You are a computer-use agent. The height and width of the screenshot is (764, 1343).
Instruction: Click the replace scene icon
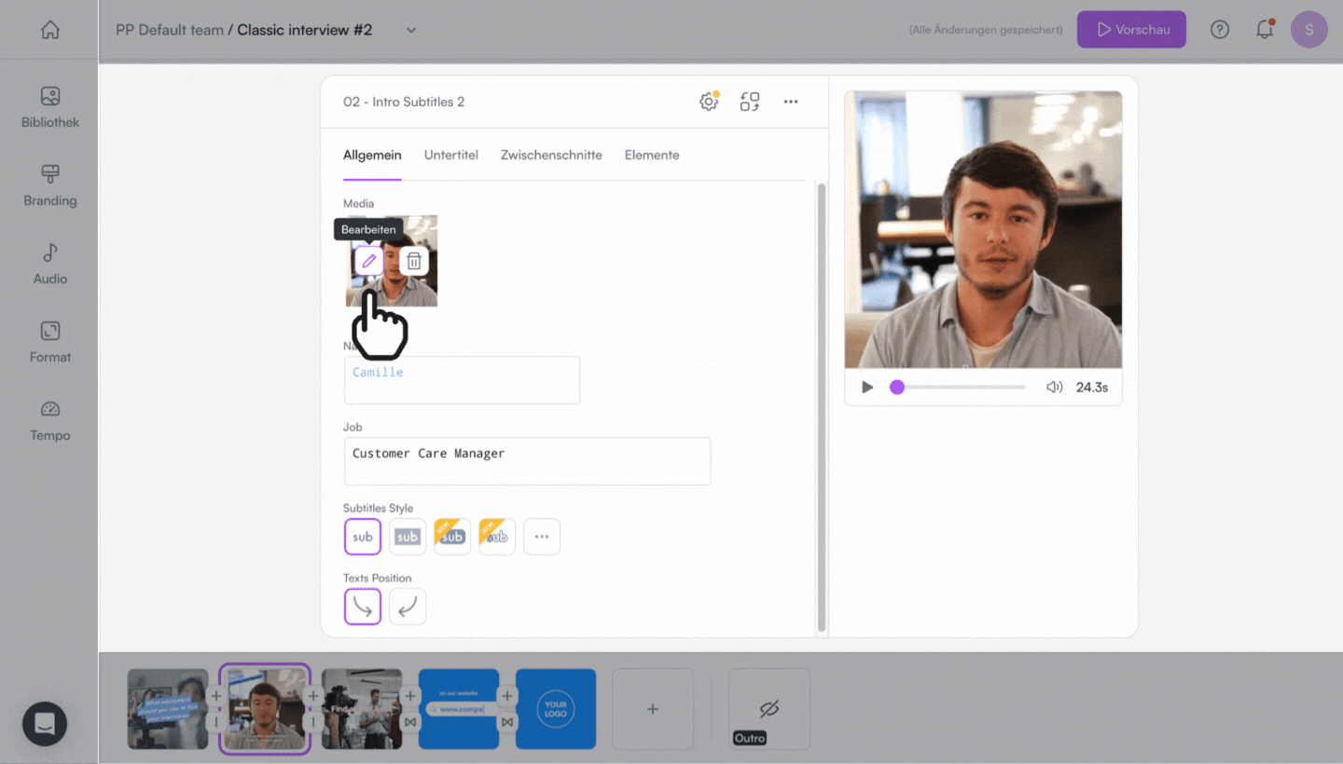click(750, 102)
